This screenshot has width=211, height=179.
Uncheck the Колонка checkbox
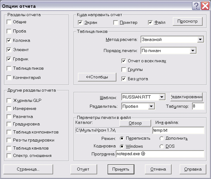coord(9,40)
